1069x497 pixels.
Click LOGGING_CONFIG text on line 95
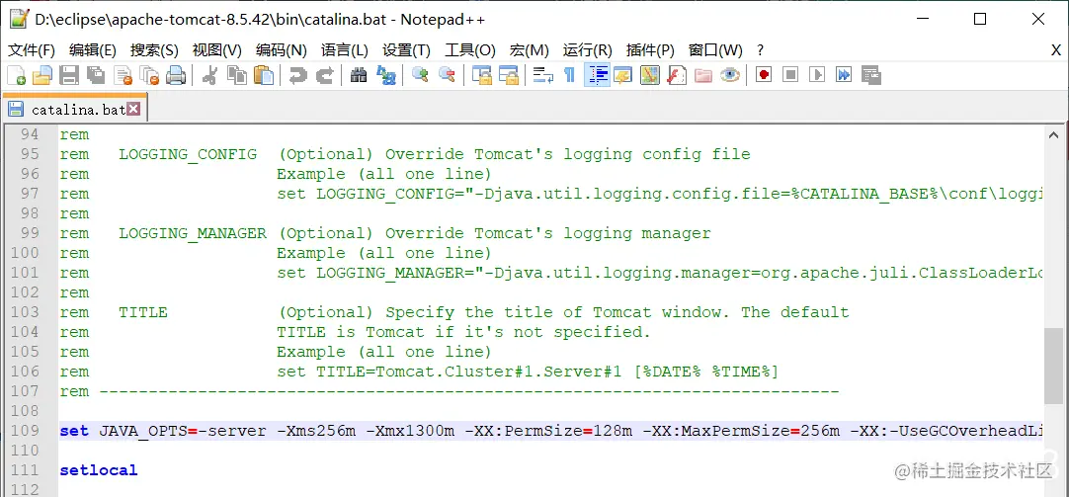click(x=188, y=155)
